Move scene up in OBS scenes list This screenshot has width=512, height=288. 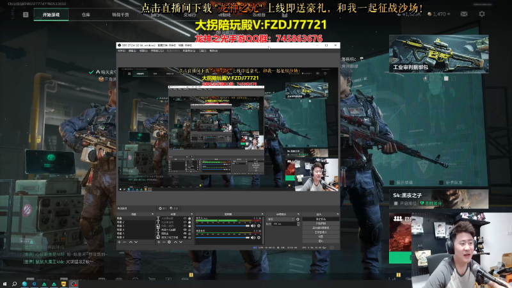tap(131, 242)
